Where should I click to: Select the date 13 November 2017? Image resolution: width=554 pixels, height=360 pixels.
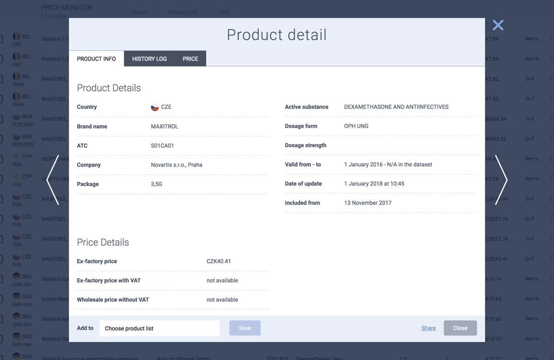click(368, 203)
